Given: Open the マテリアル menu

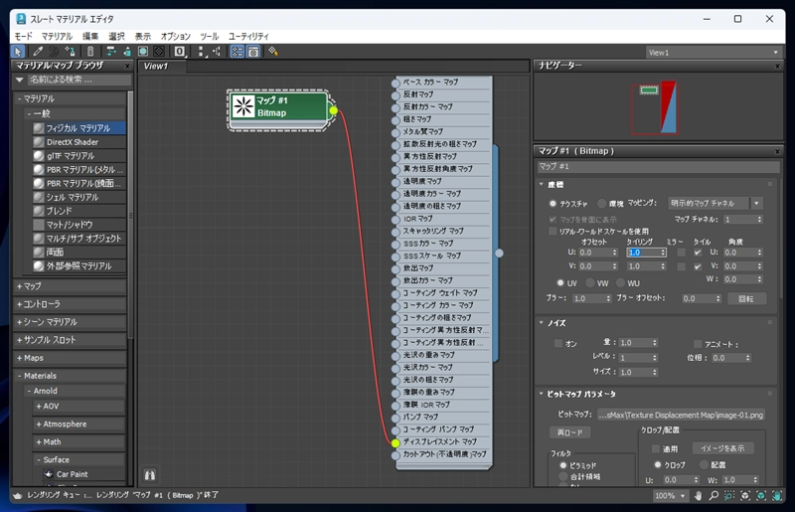Looking at the screenshot, I should click(57, 36).
